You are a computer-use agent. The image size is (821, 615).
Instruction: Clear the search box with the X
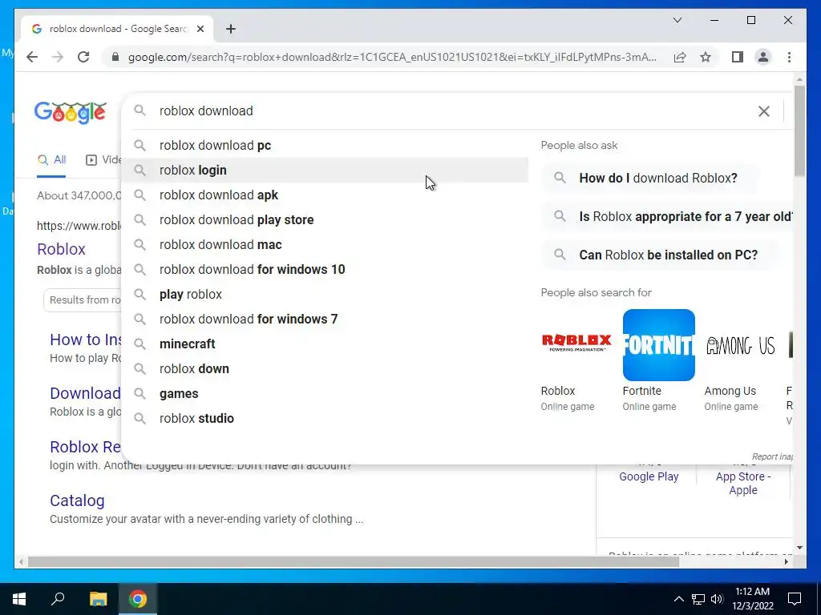click(x=764, y=111)
